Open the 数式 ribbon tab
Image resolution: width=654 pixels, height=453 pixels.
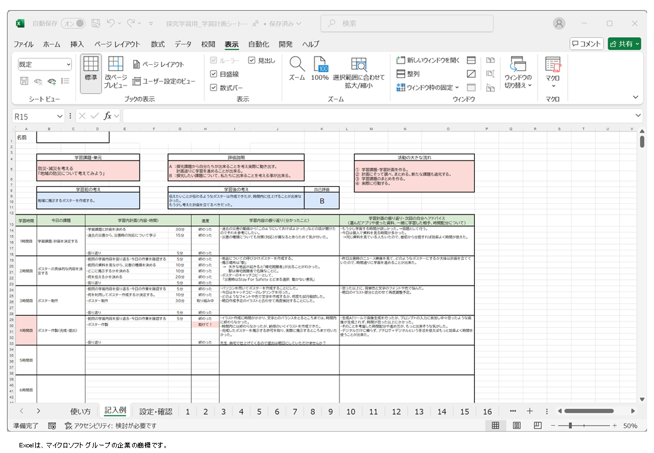(158, 45)
